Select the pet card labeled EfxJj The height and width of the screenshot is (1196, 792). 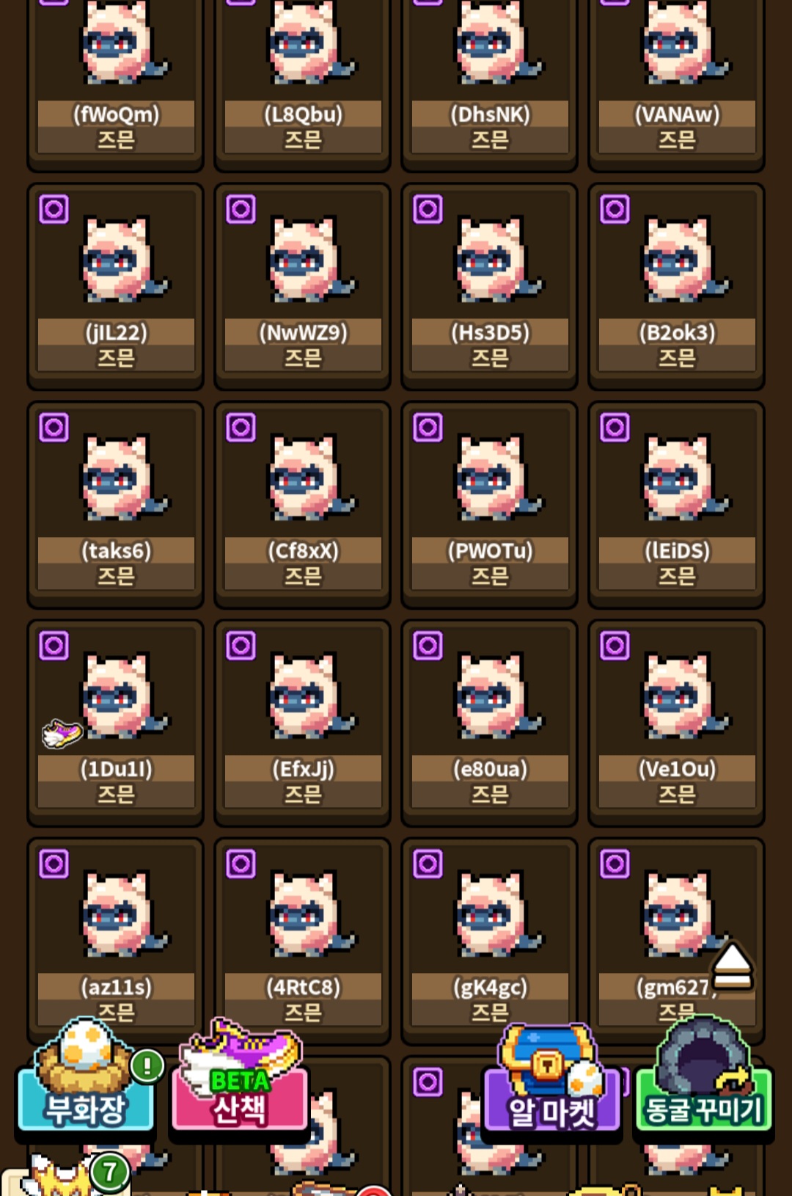(x=303, y=723)
